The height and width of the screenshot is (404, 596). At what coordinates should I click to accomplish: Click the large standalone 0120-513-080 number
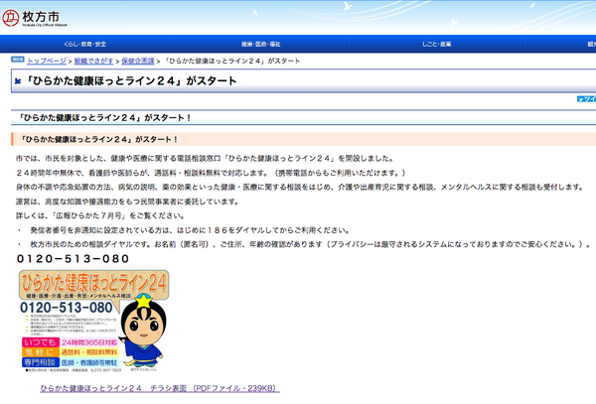click(73, 259)
